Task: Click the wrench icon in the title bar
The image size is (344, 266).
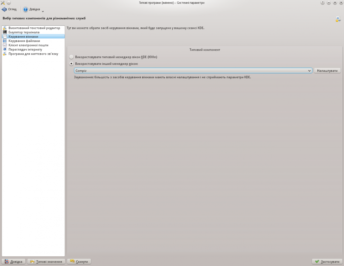Action: coord(3,3)
